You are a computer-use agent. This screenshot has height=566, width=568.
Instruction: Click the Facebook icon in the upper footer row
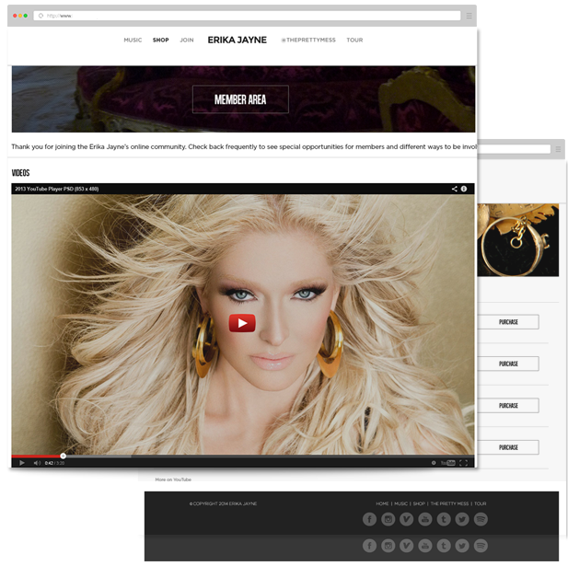[x=369, y=519]
